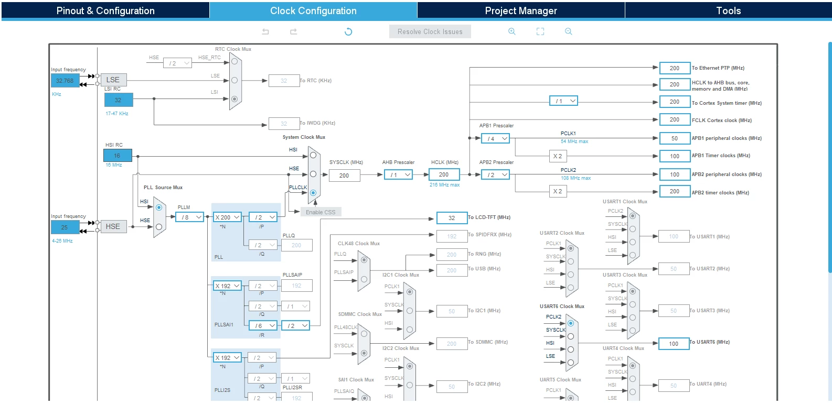Click the APB1 peripheral clocks value 50
The width and height of the screenshot is (832, 405).
(675, 138)
